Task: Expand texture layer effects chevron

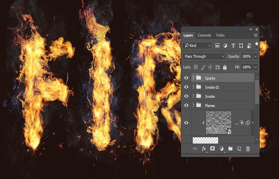Action: click(x=253, y=123)
